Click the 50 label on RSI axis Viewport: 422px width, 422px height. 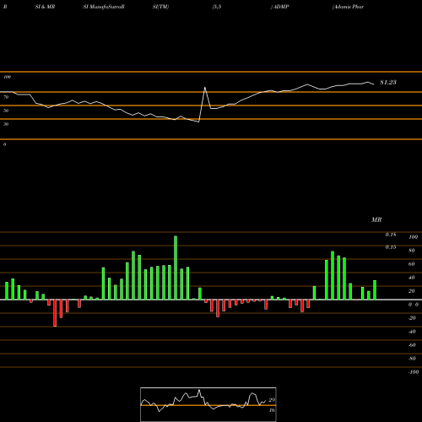click(6, 111)
